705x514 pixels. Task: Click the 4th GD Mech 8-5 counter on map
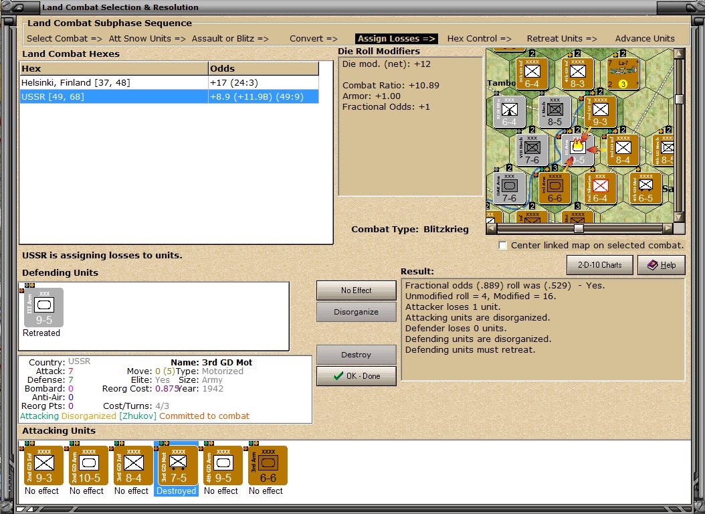pyautogui.click(x=663, y=150)
